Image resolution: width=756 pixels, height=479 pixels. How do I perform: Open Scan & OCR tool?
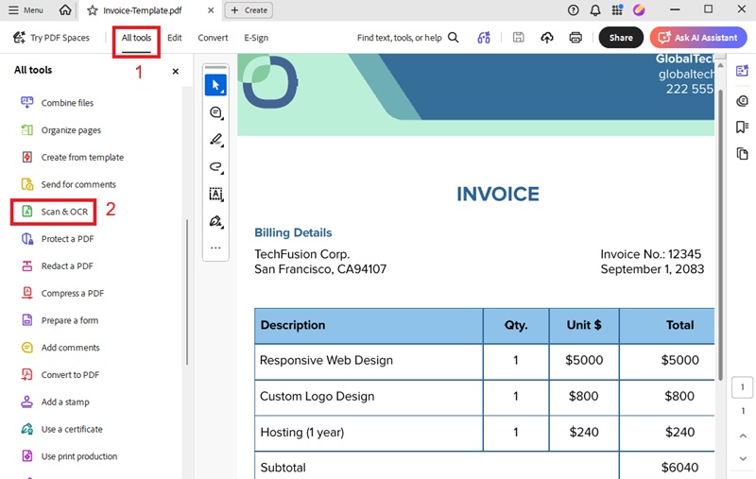click(55, 212)
